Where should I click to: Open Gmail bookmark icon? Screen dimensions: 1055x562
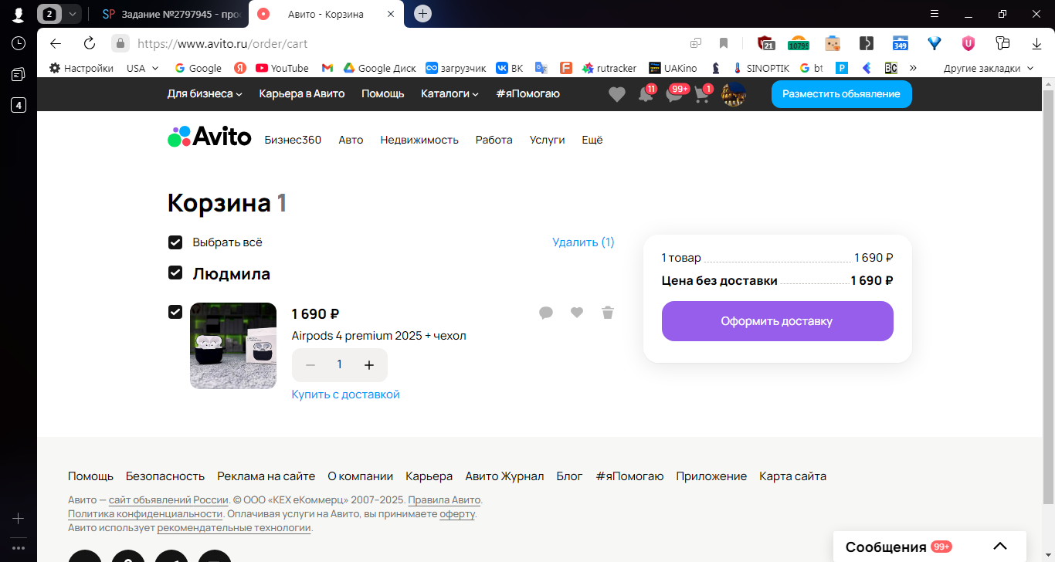click(x=327, y=68)
